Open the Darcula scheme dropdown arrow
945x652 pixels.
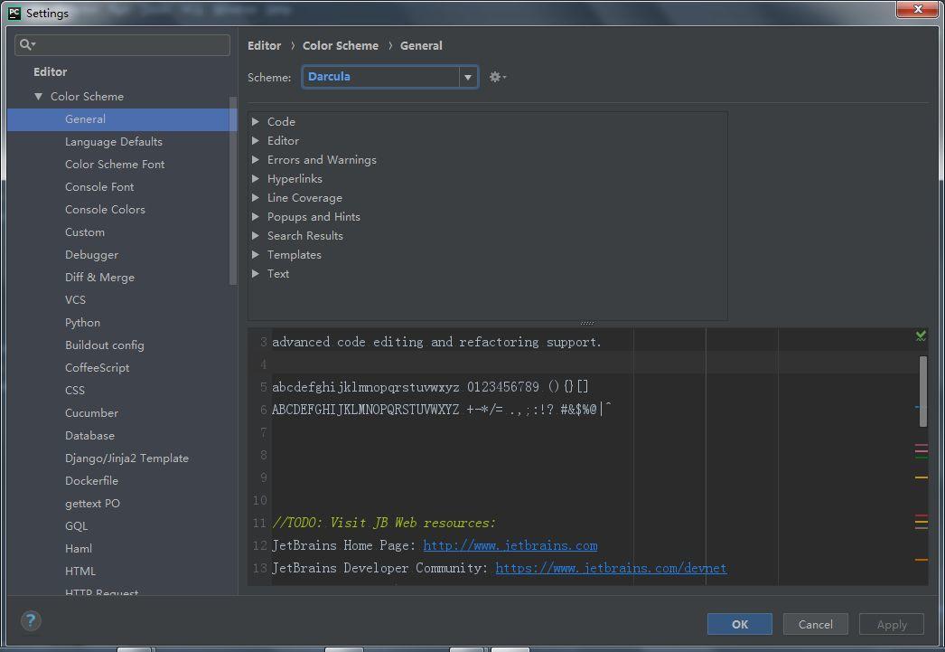(468, 77)
